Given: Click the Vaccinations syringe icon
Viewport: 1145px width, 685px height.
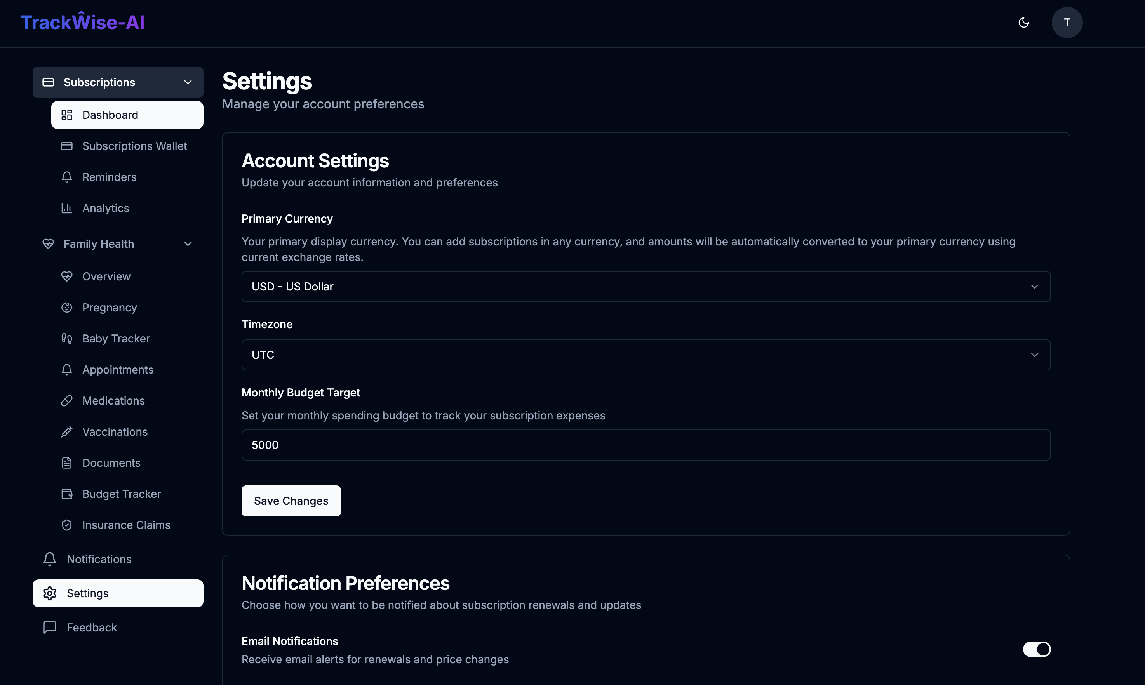Looking at the screenshot, I should pos(66,431).
